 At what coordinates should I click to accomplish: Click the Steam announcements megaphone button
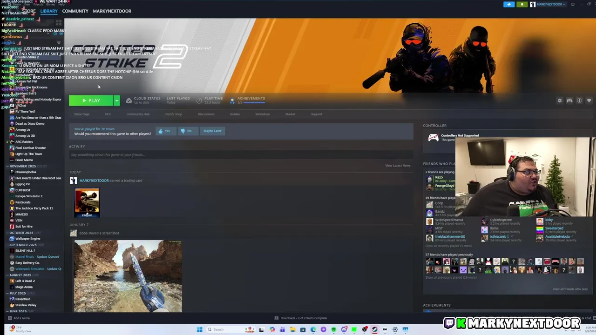[509, 4]
